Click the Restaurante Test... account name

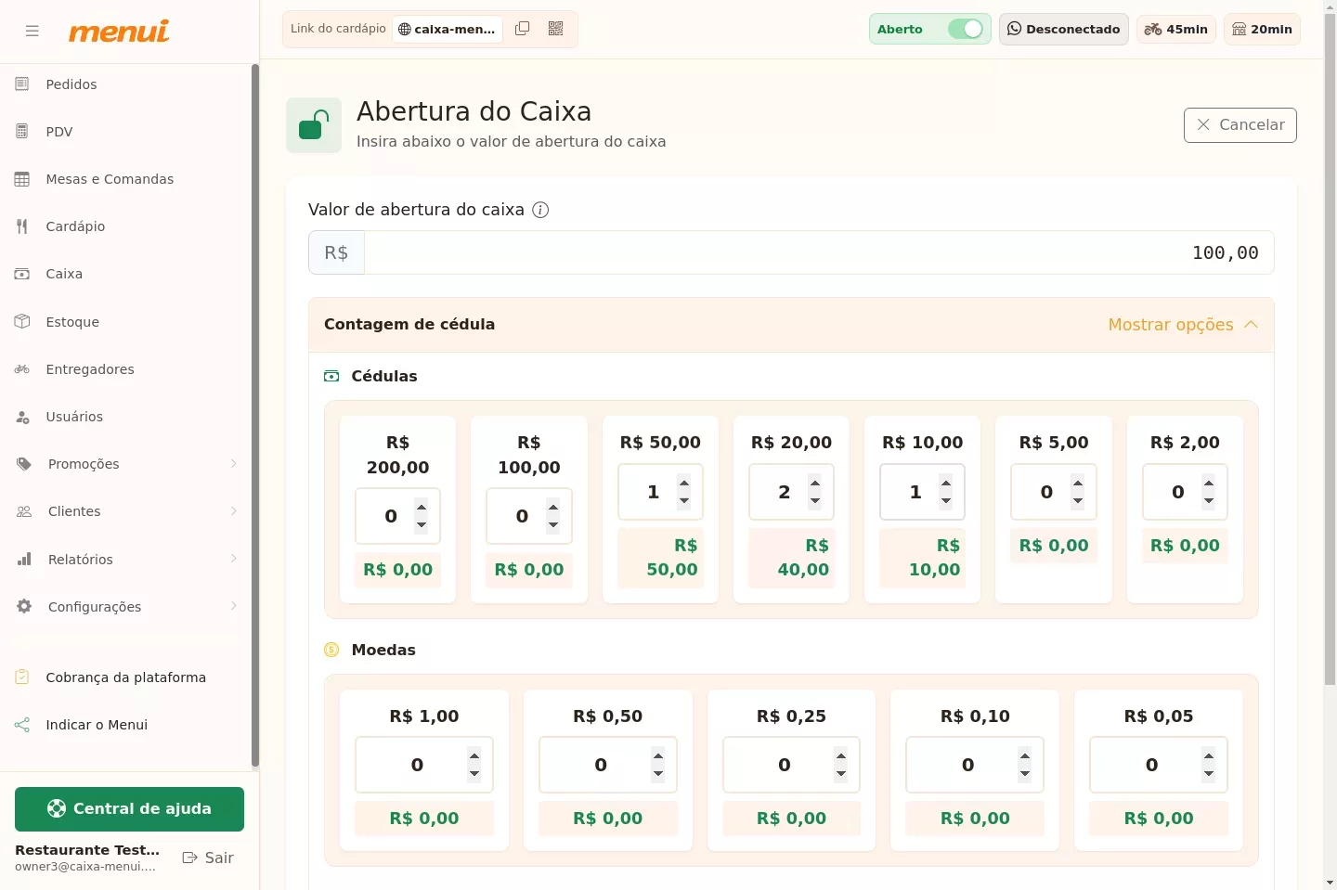tap(87, 850)
